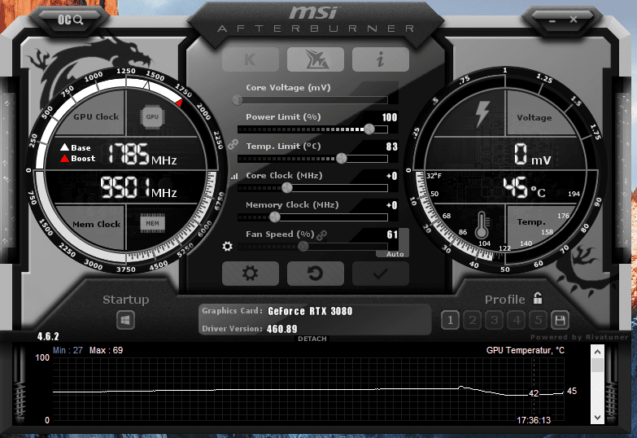Image resolution: width=637 pixels, height=438 pixels.
Task: Click the 17:36:13 timestamp on graph
Action: tap(534, 420)
